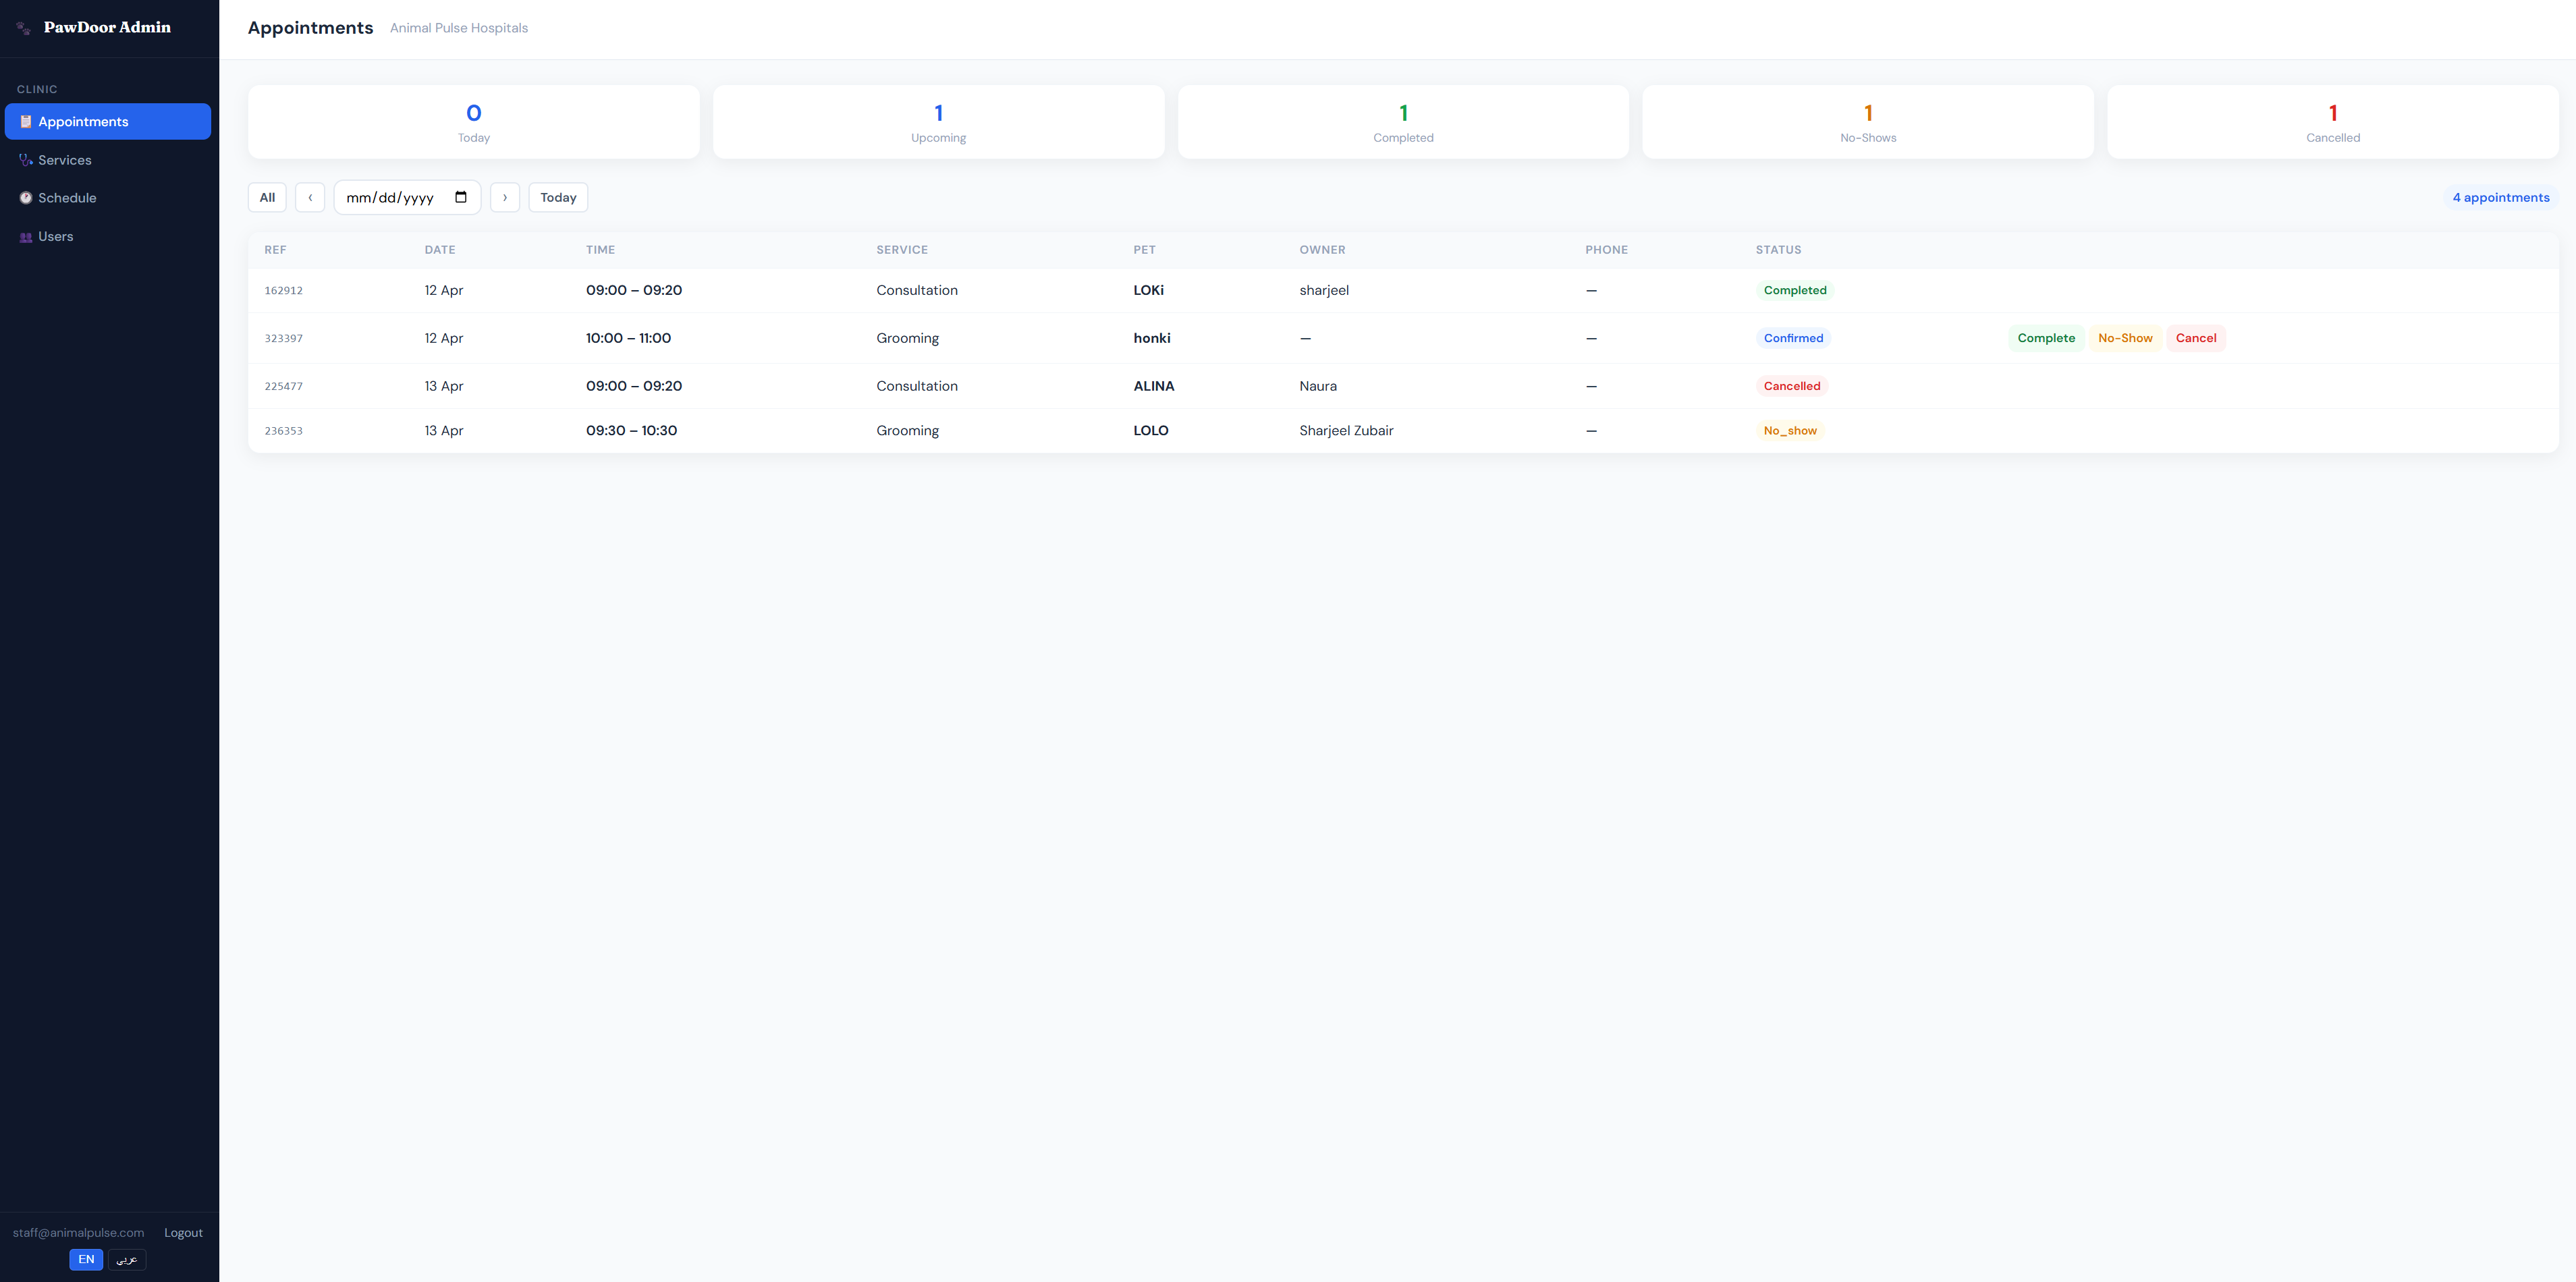Switch language to عربي
Image resolution: width=2576 pixels, height=1282 pixels.
[126, 1259]
